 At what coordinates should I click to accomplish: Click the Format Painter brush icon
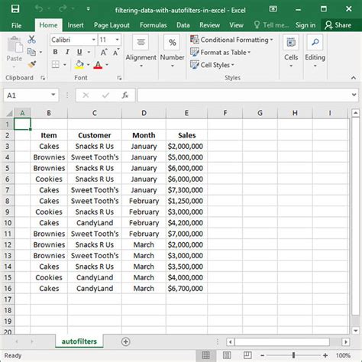[32, 64]
